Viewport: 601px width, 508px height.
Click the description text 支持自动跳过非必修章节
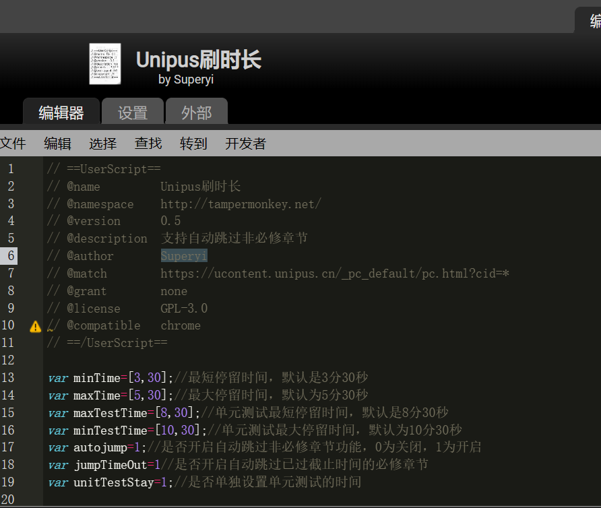234,238
